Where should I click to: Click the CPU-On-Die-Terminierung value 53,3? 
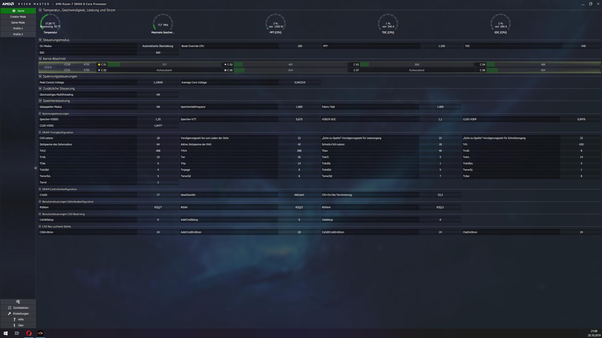click(x=440, y=195)
